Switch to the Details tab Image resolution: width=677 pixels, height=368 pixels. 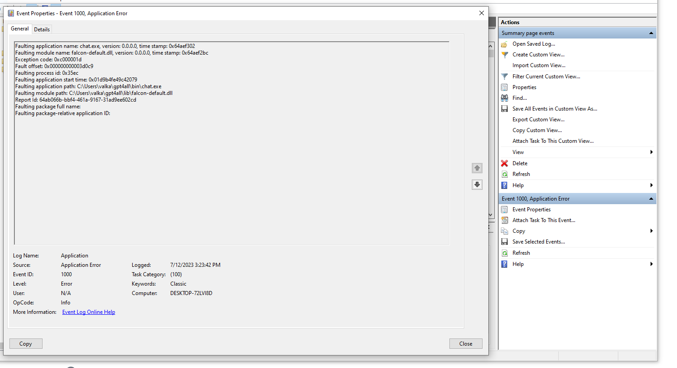[42, 29]
